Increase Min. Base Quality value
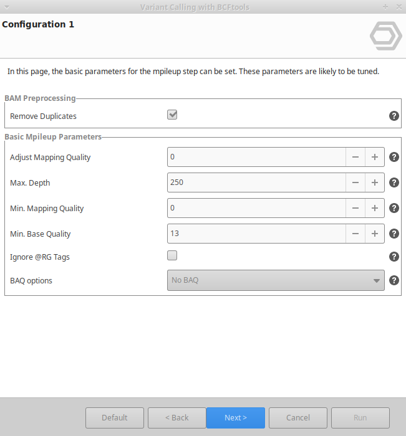Screen dimensions: 406x436 click(x=375, y=234)
